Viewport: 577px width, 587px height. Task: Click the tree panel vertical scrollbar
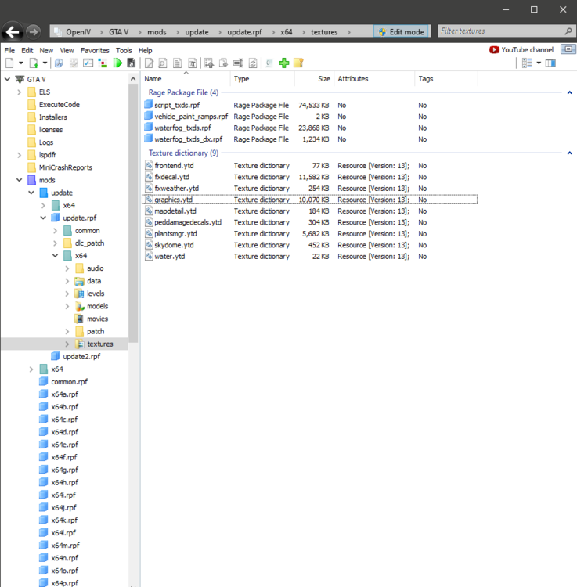(x=133, y=214)
